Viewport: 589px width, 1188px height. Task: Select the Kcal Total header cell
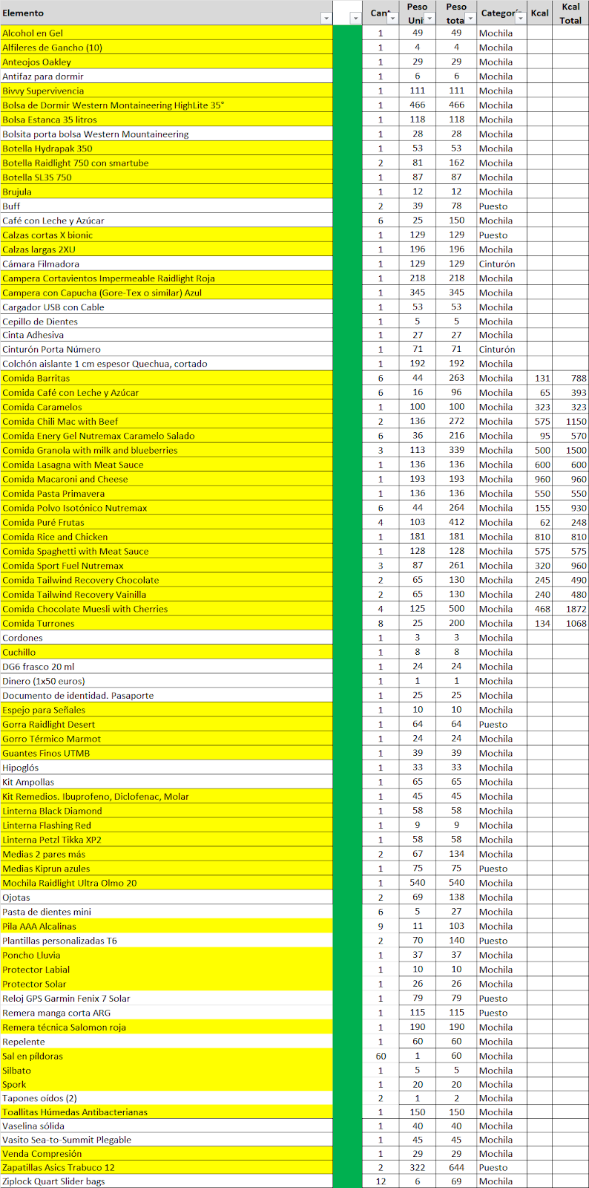click(x=570, y=13)
